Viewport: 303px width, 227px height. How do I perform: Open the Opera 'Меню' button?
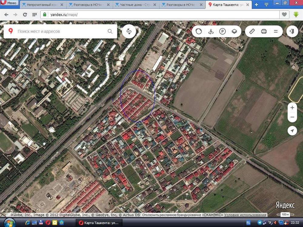(9, 3)
